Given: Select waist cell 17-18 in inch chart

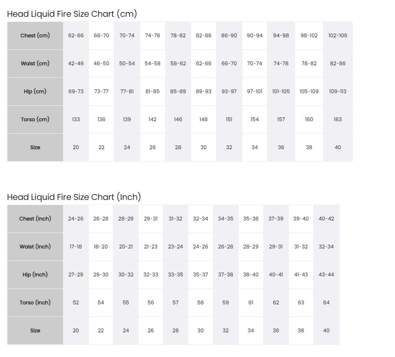Looking at the screenshot, I should (x=76, y=247).
